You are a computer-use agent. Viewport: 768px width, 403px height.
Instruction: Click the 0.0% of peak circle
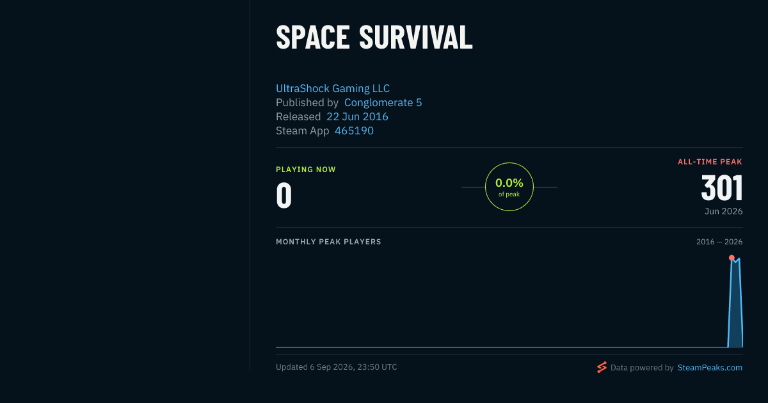509,187
